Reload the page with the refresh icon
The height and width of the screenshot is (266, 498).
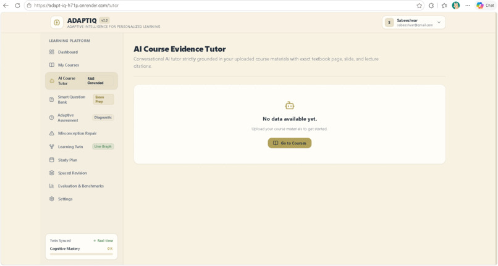pos(17,6)
